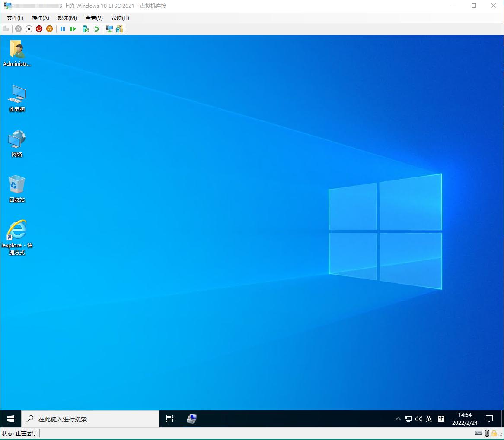Viewport: 504px width, 440px height.
Task: Open the 查看(V) menu
Action: (94, 18)
